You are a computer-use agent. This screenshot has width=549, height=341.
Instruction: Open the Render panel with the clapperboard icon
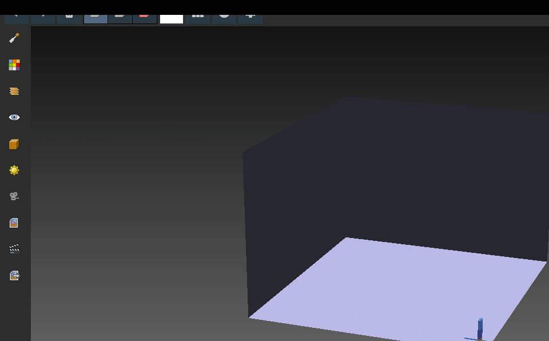tap(14, 249)
